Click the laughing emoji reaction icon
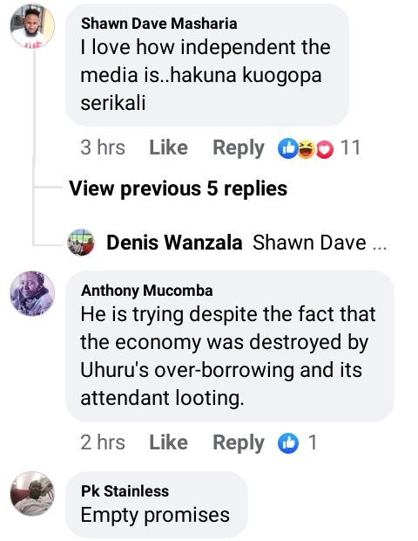Image resolution: width=418 pixels, height=541 pixels. pos(306,148)
